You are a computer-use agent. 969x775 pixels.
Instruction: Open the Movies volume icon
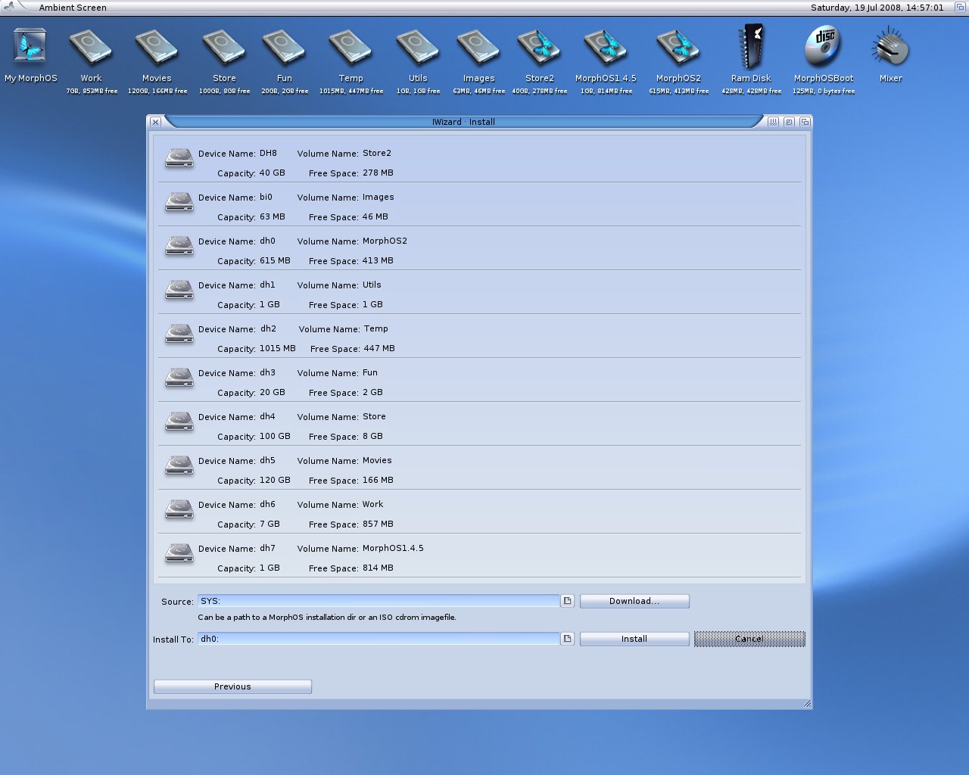point(157,47)
